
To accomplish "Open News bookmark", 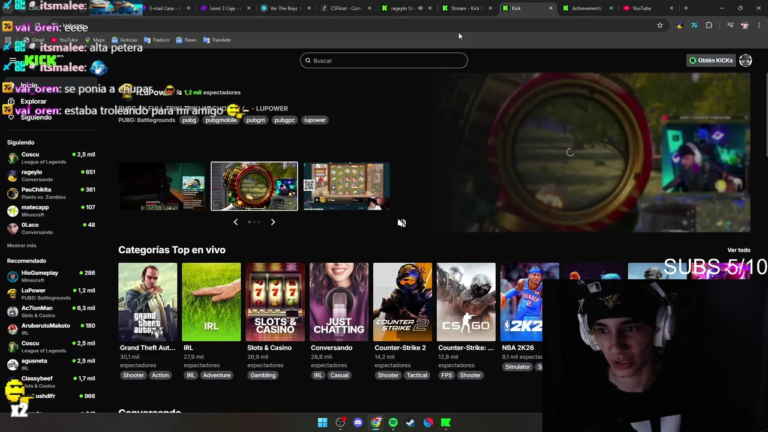I will 186,40.
